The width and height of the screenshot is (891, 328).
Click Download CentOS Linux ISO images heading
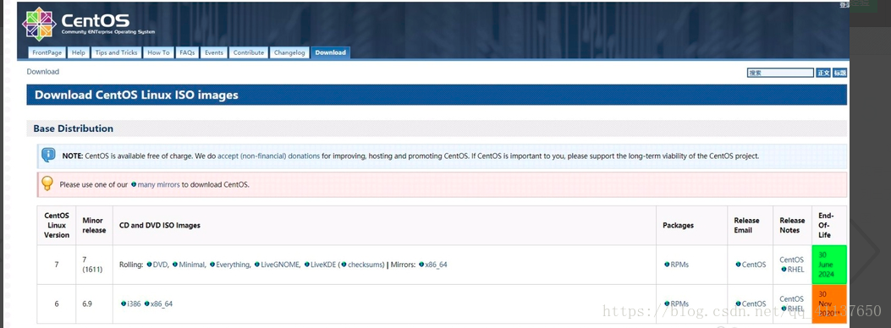click(136, 95)
